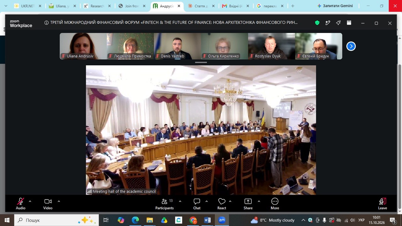Toggle the camera with the Video button
402x226 pixels.
[x=48, y=204]
